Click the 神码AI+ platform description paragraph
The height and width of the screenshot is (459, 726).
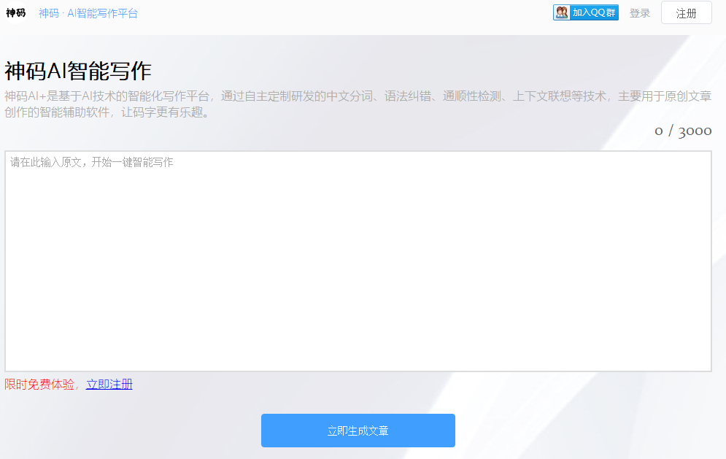click(358, 104)
